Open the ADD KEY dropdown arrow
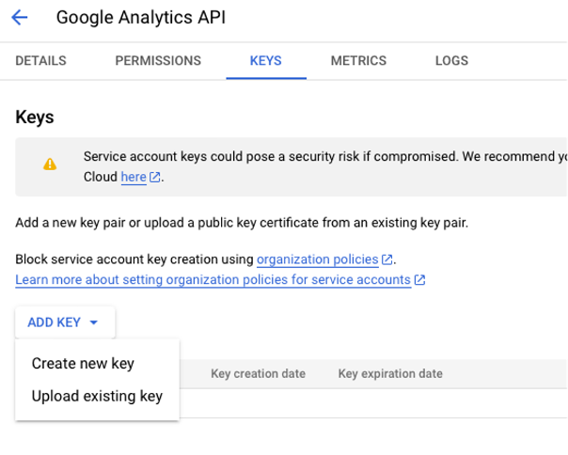 (93, 322)
